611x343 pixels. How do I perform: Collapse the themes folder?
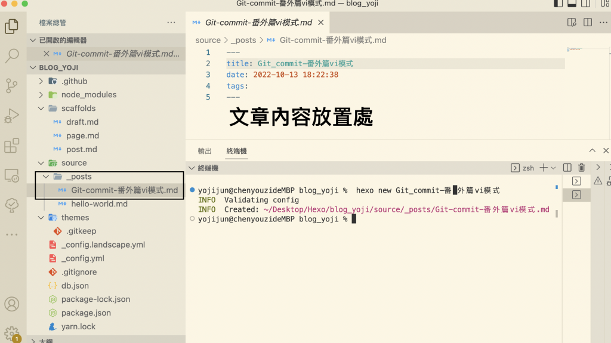coord(41,218)
